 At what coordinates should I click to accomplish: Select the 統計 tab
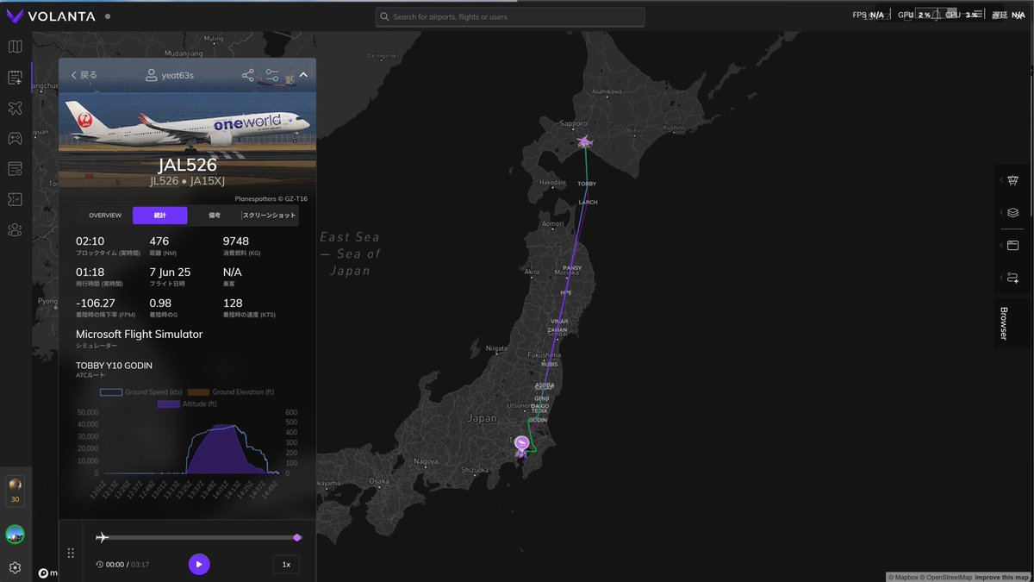[x=160, y=215]
